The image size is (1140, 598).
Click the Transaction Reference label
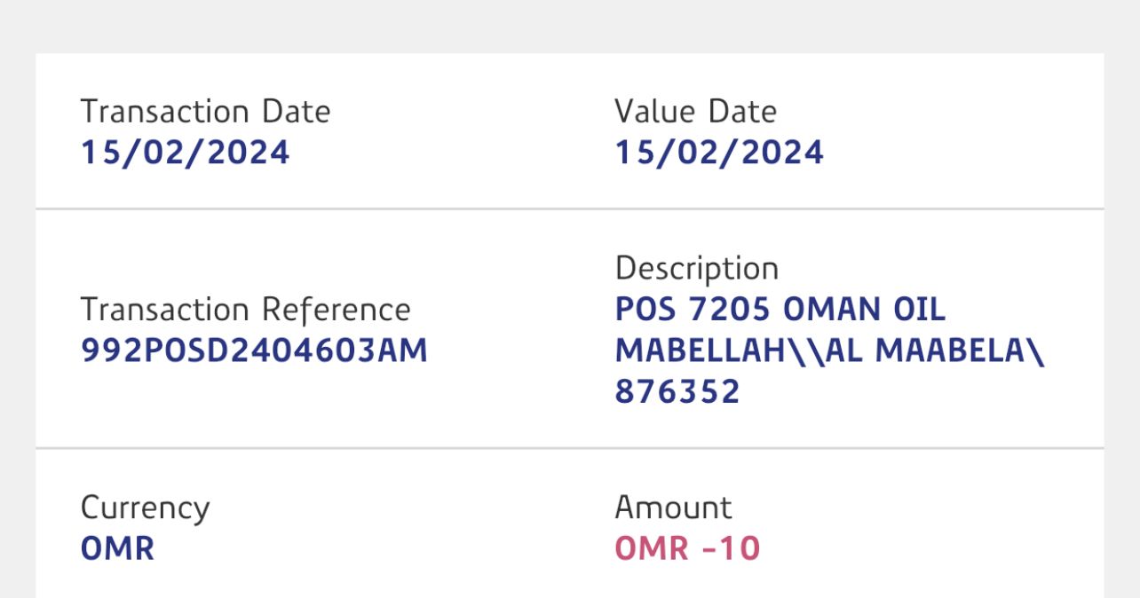[245, 310]
